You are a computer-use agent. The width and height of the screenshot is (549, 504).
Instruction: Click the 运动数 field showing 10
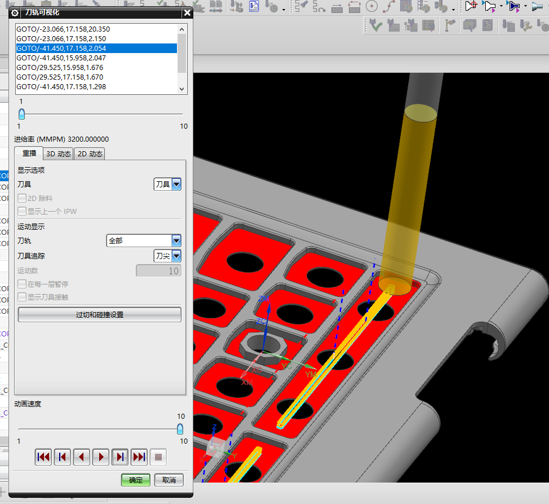tap(158, 270)
